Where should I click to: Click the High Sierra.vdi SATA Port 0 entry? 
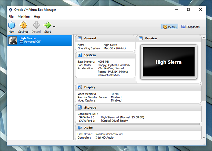coord(122,117)
